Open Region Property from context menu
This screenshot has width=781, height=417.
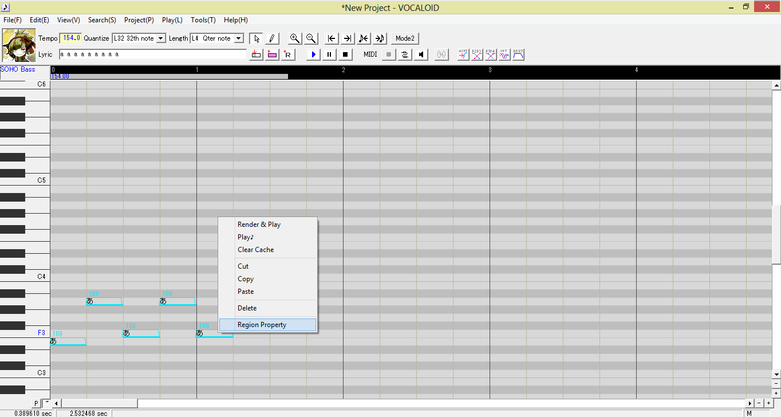pos(267,325)
